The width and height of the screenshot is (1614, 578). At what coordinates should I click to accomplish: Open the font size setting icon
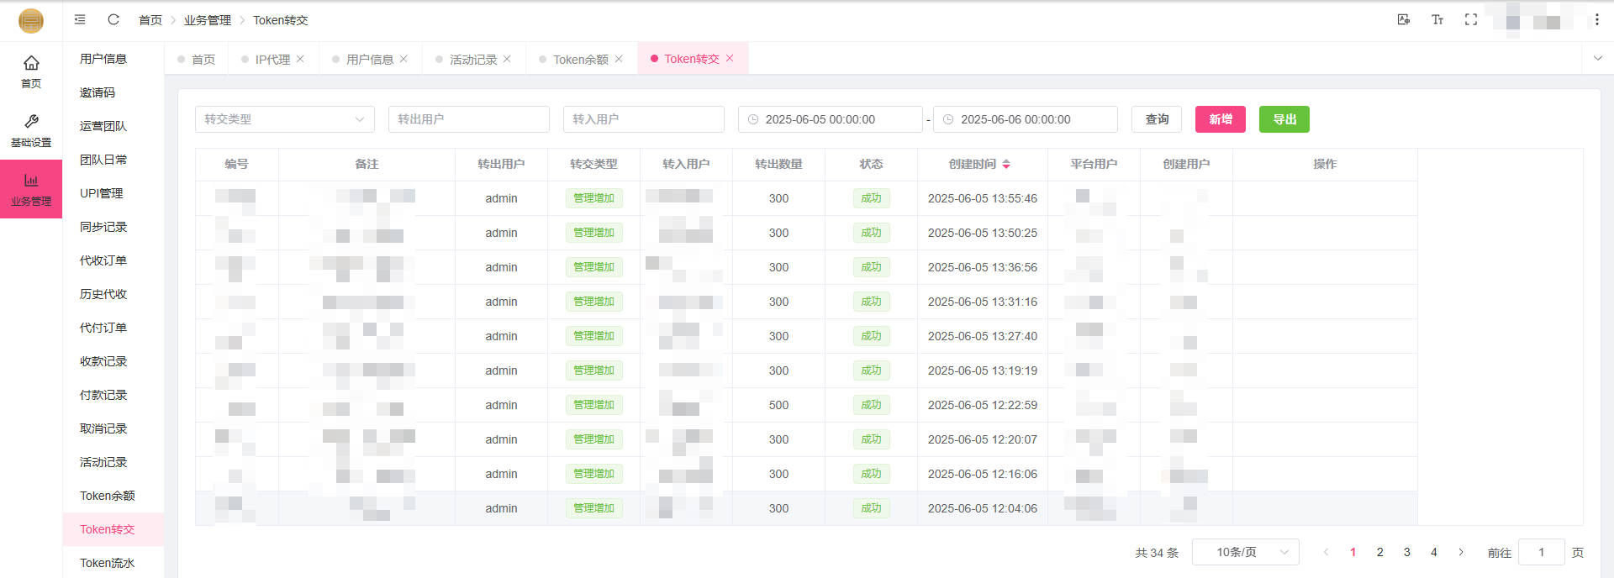point(1437,19)
